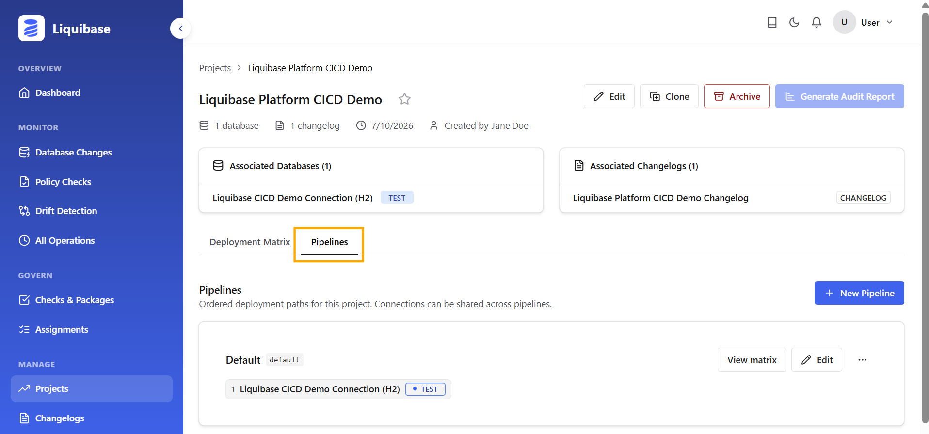
Task: Click the Projects breadcrumb link
Action: 215,68
